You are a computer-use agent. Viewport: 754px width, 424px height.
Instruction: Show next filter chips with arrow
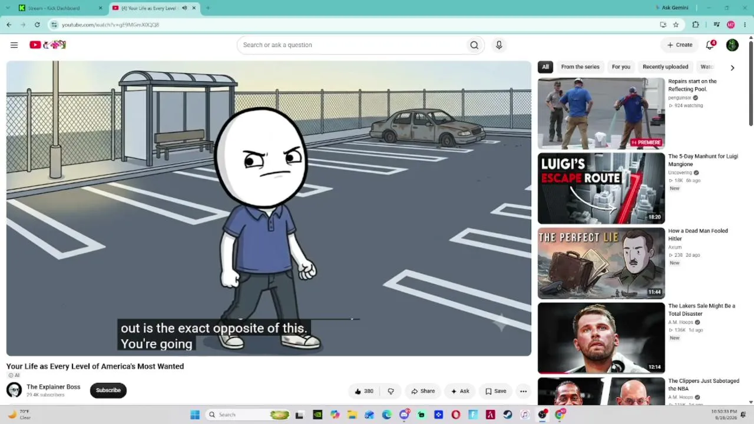click(x=732, y=67)
